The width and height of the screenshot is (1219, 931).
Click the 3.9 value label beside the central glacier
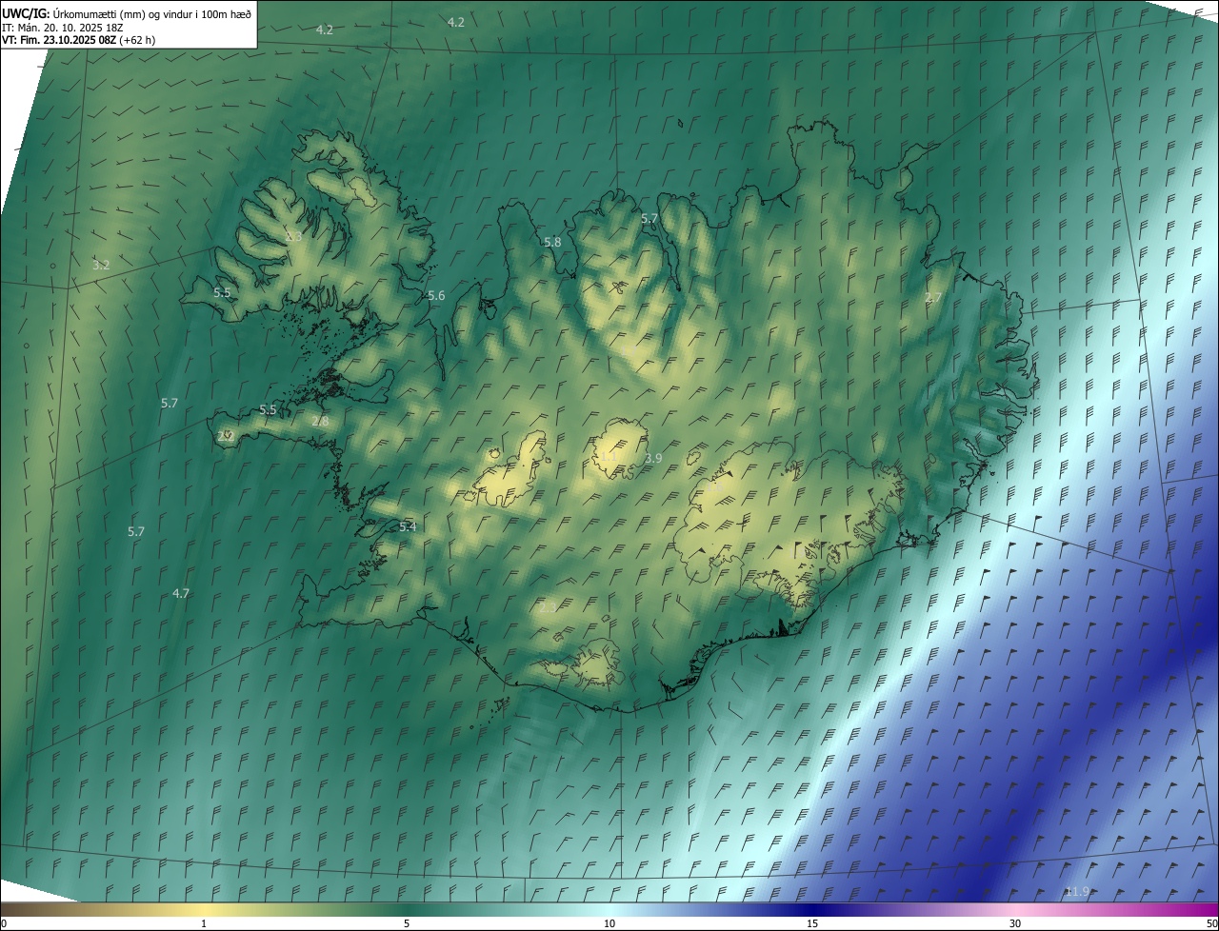tap(653, 459)
